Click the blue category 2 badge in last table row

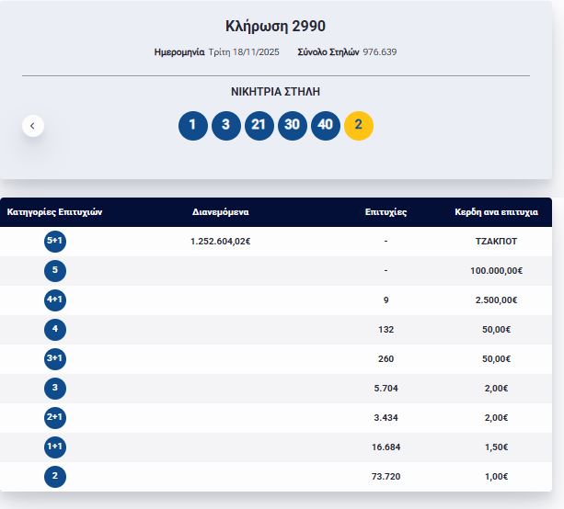point(55,477)
